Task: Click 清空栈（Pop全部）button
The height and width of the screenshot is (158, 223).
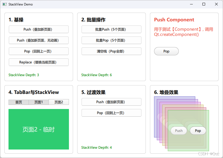Action: click(x=111, y=51)
